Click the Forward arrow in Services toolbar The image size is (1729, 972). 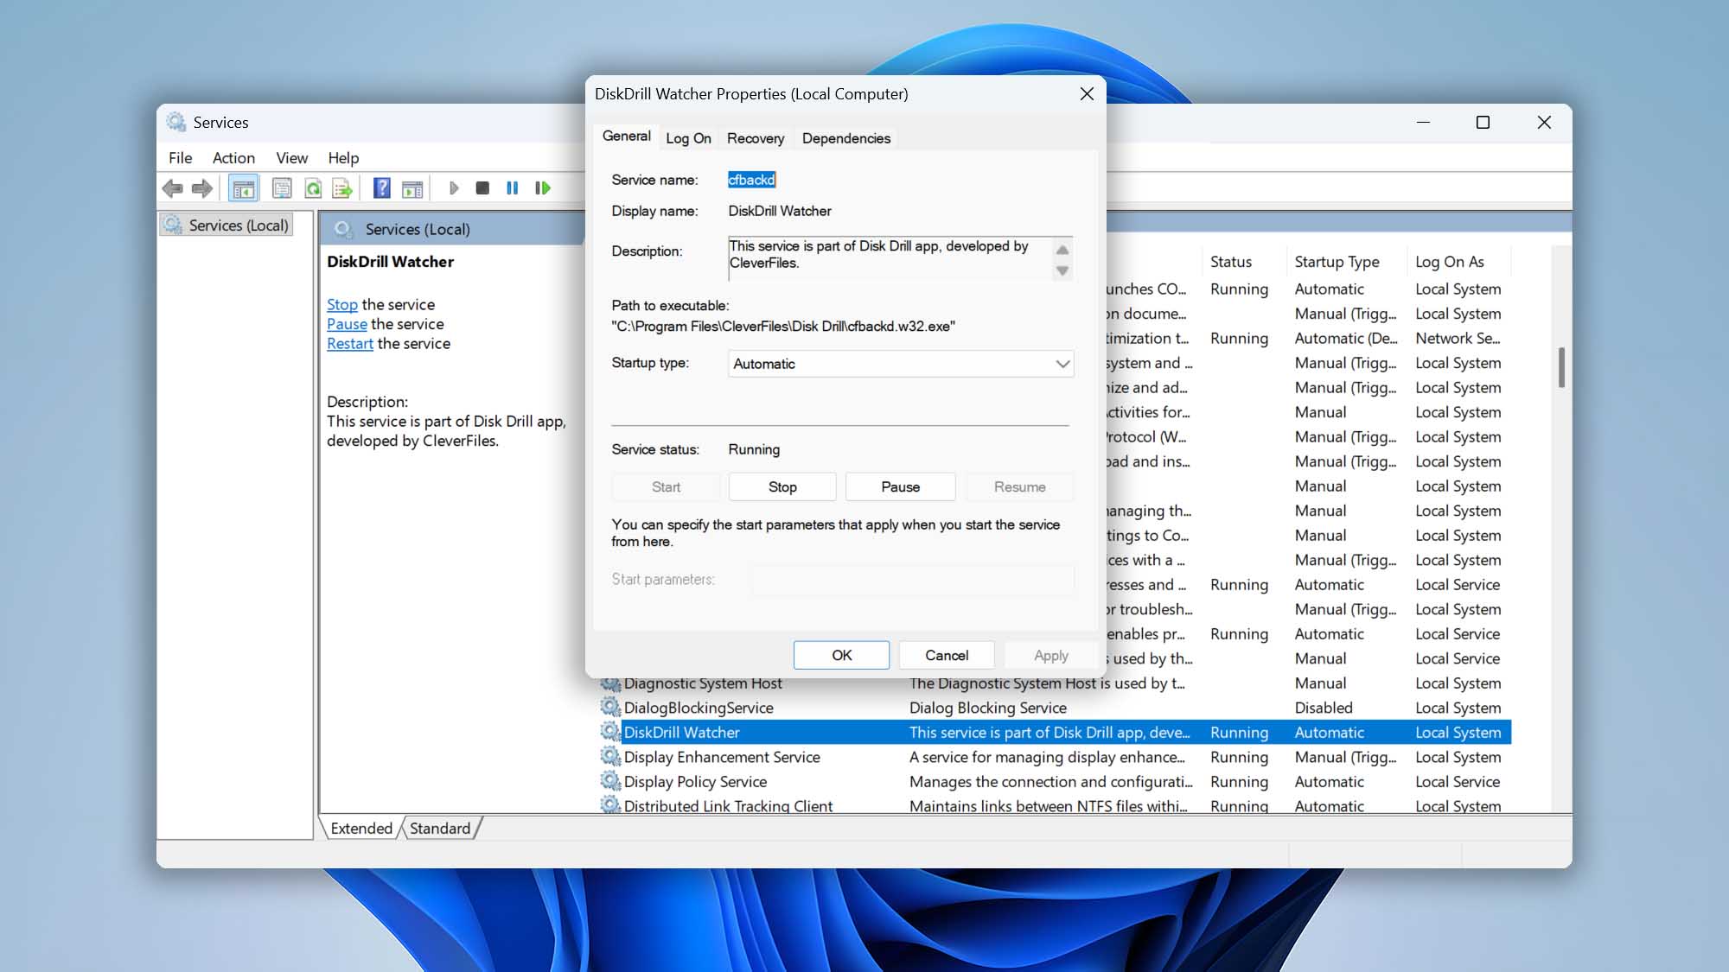pyautogui.click(x=202, y=187)
